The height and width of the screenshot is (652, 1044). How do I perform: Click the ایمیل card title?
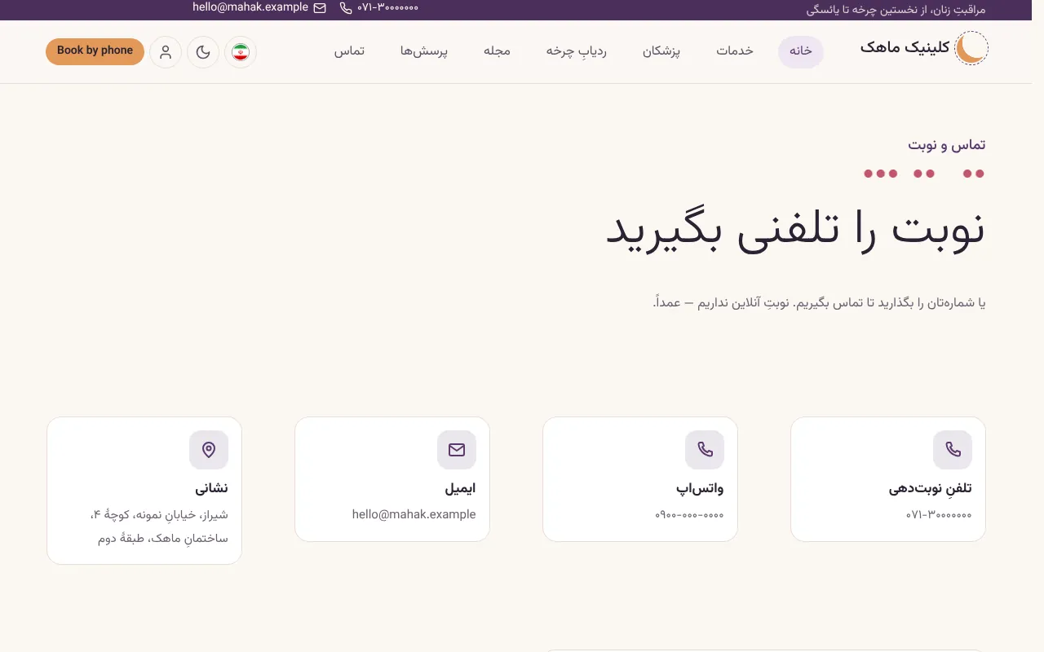pyautogui.click(x=460, y=488)
